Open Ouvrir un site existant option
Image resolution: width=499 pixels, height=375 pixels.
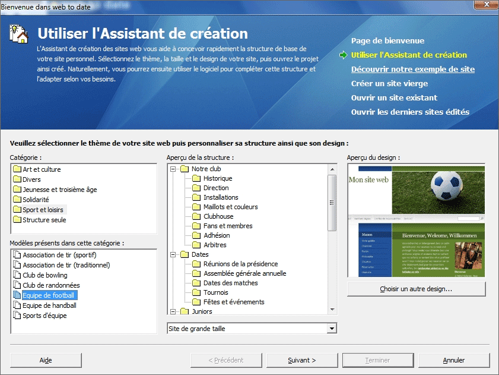click(394, 98)
